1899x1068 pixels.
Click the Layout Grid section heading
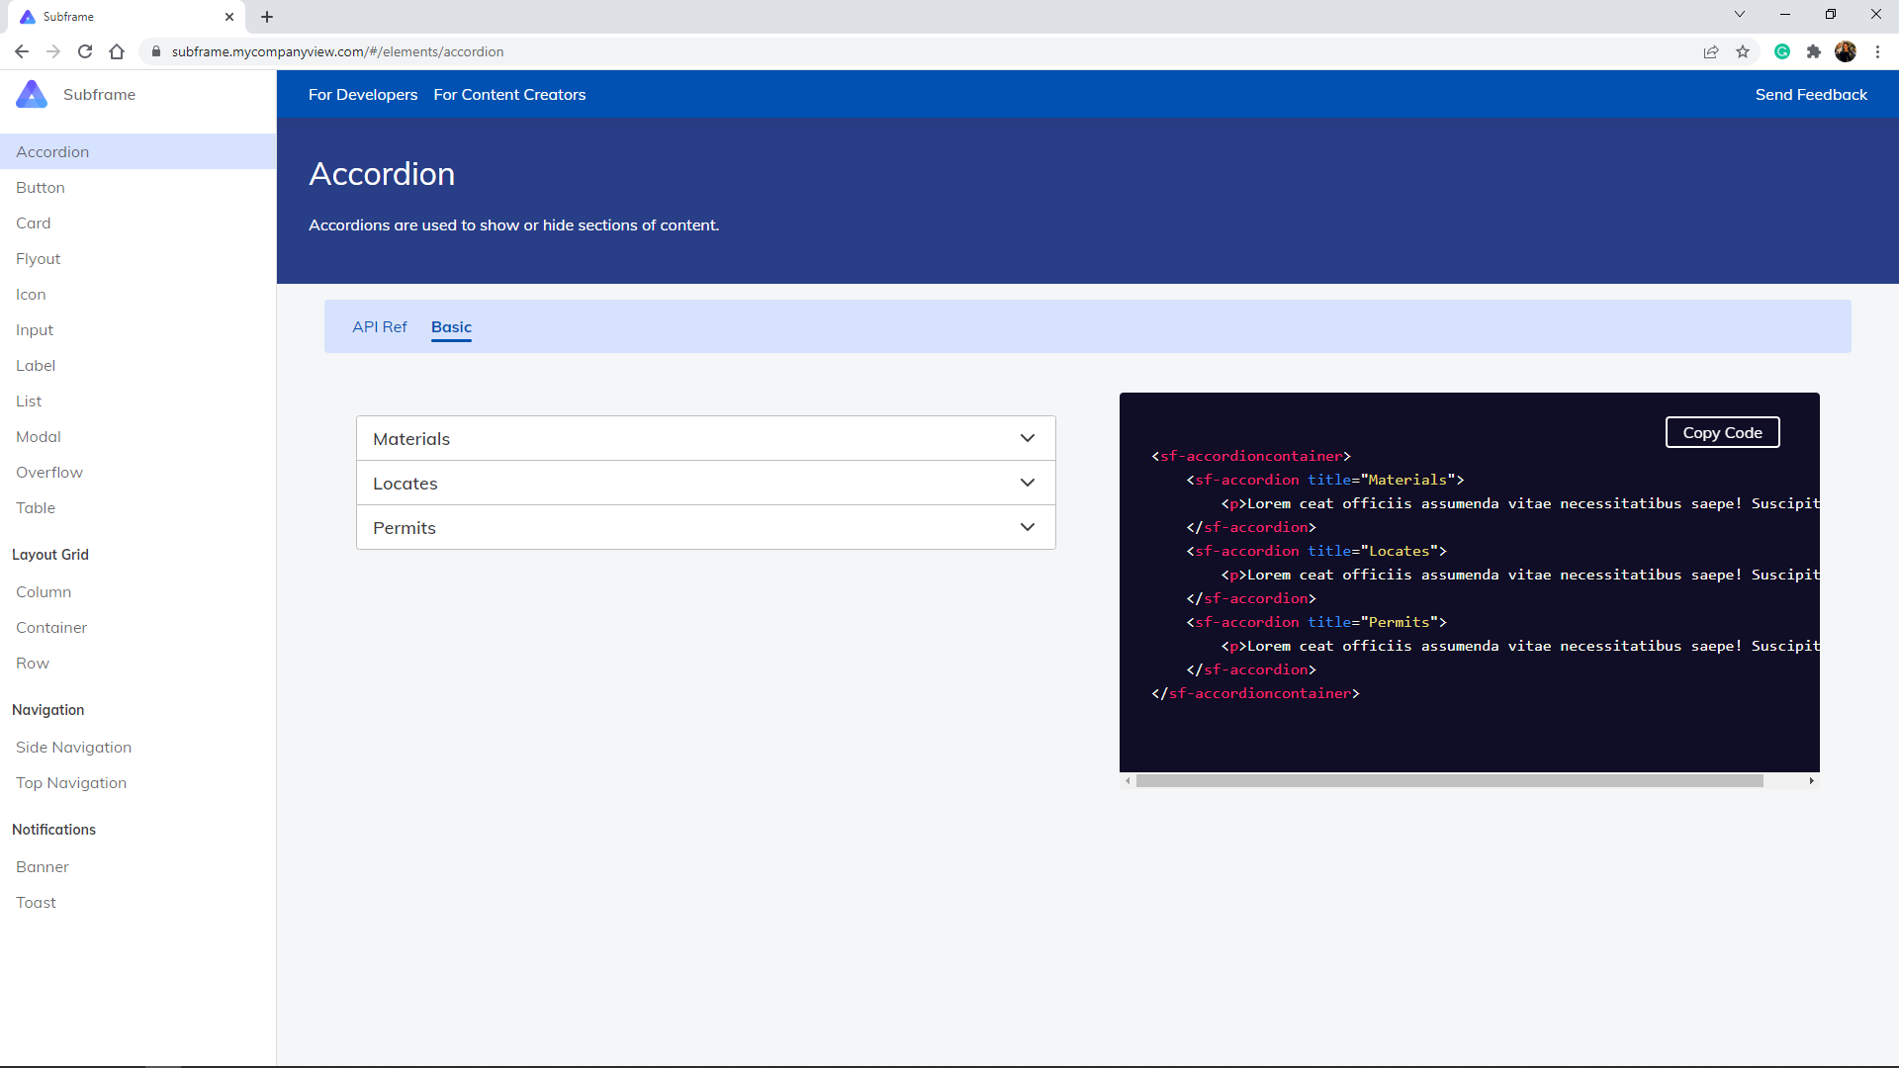[x=50, y=555]
